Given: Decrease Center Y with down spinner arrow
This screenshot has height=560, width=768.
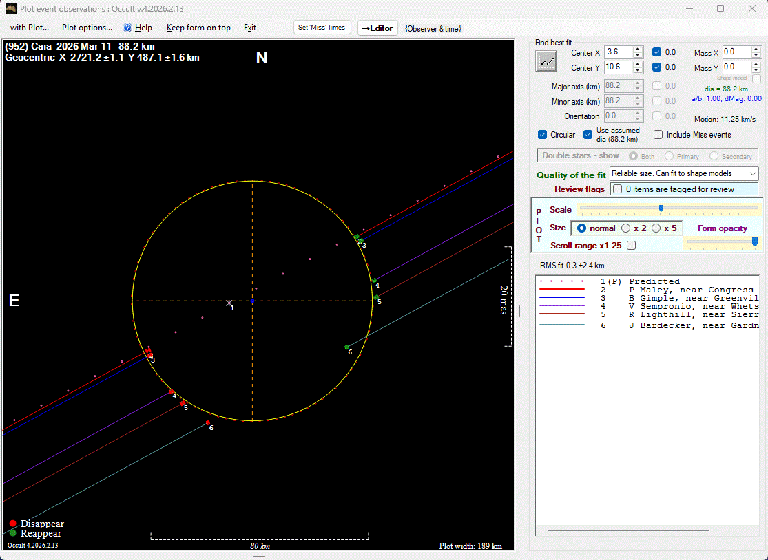Looking at the screenshot, I should [638, 71].
